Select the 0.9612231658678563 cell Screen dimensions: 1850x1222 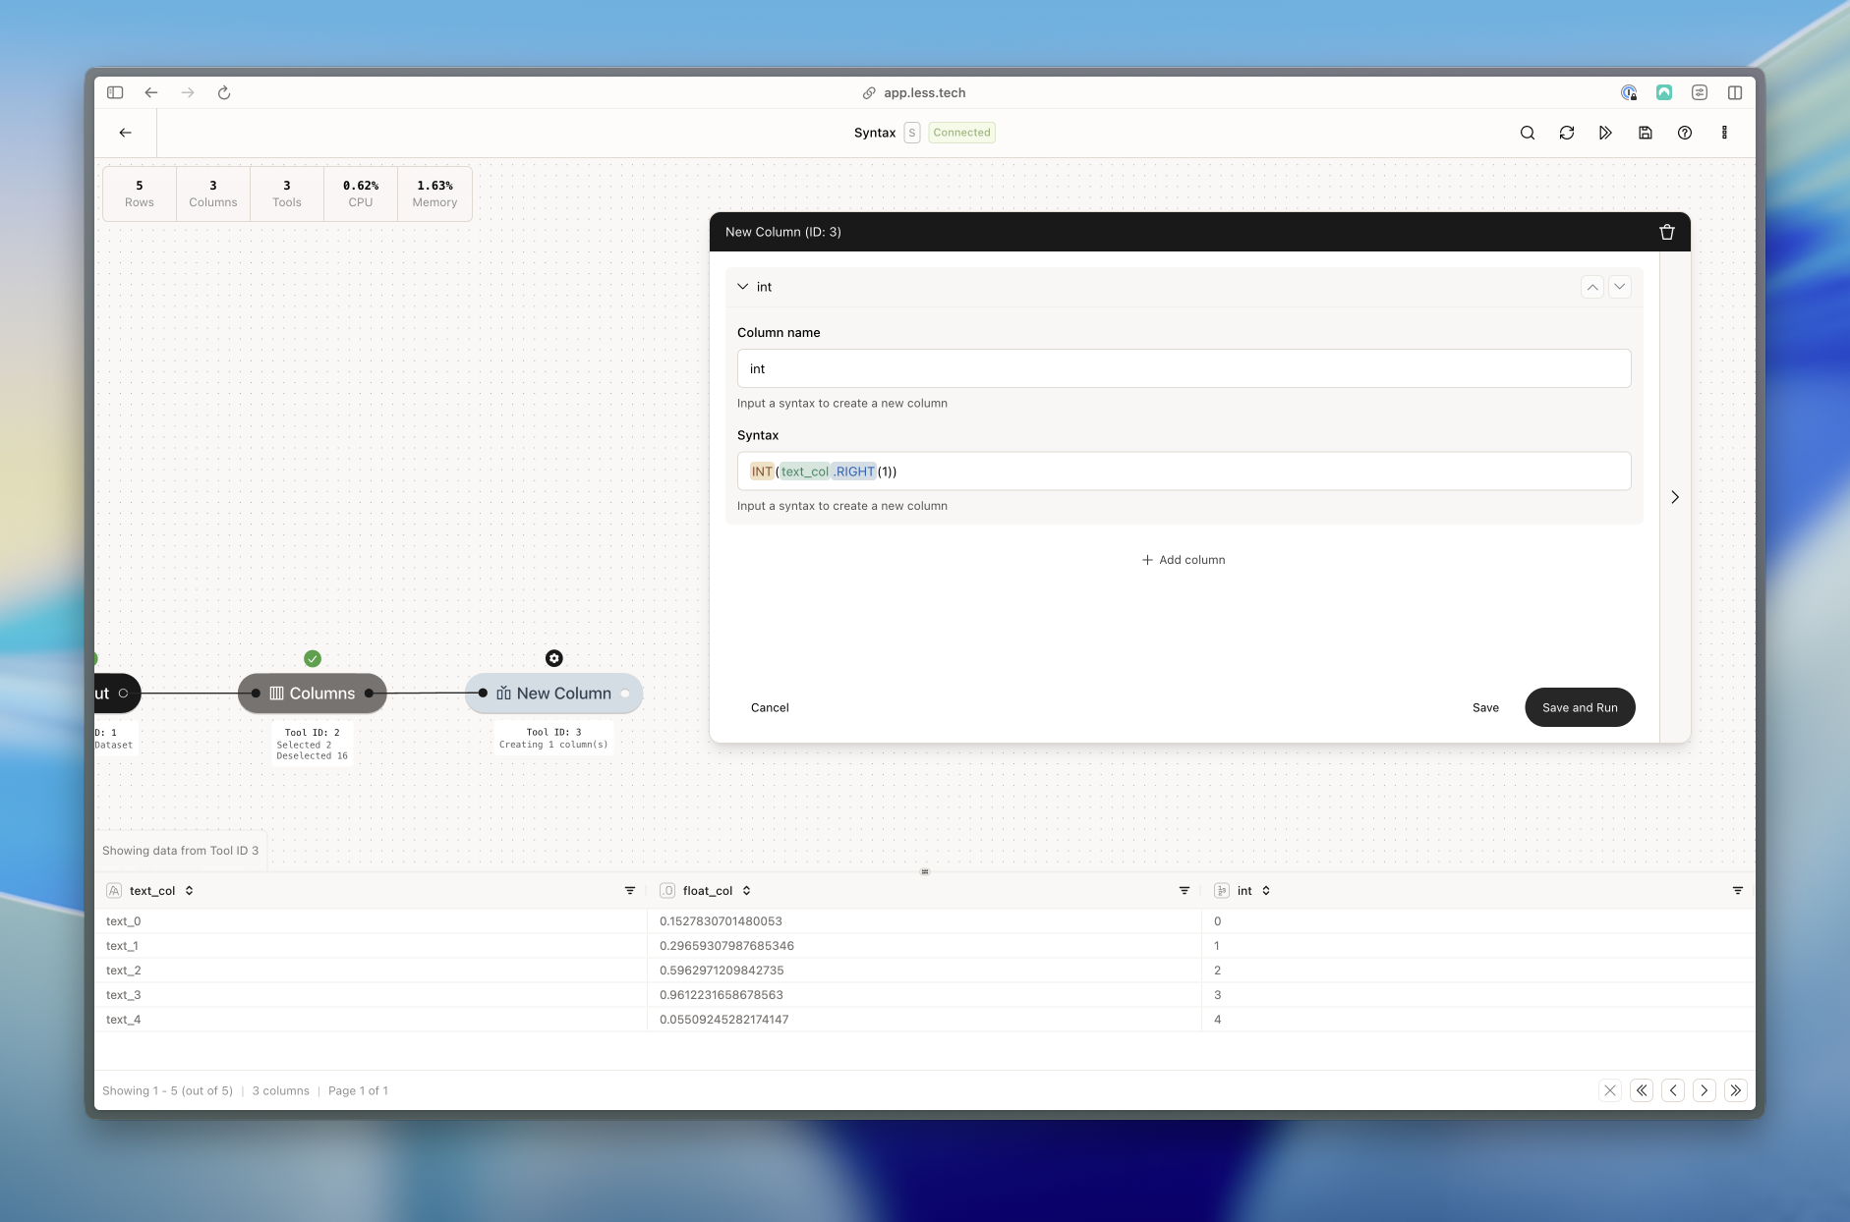[924, 995]
